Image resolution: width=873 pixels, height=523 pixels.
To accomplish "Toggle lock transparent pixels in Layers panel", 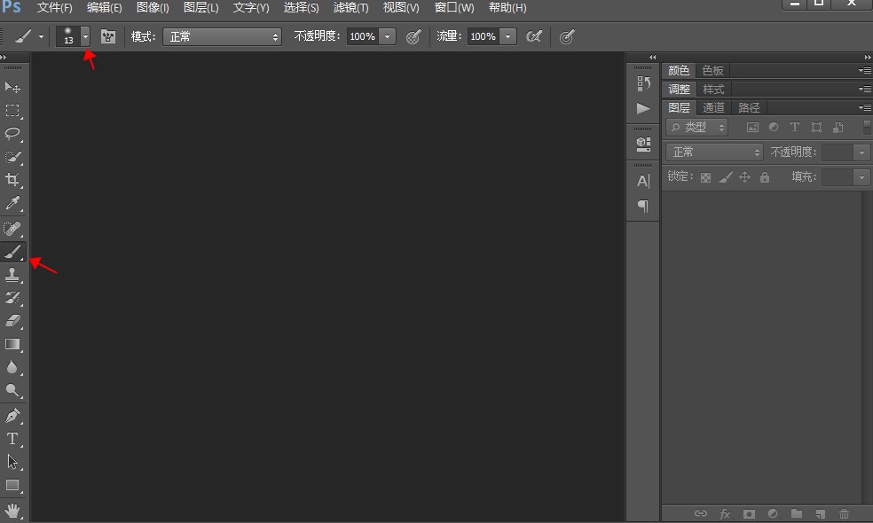I will [x=705, y=177].
